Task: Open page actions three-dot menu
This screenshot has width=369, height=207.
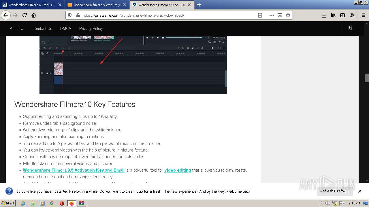Action: (272, 15)
